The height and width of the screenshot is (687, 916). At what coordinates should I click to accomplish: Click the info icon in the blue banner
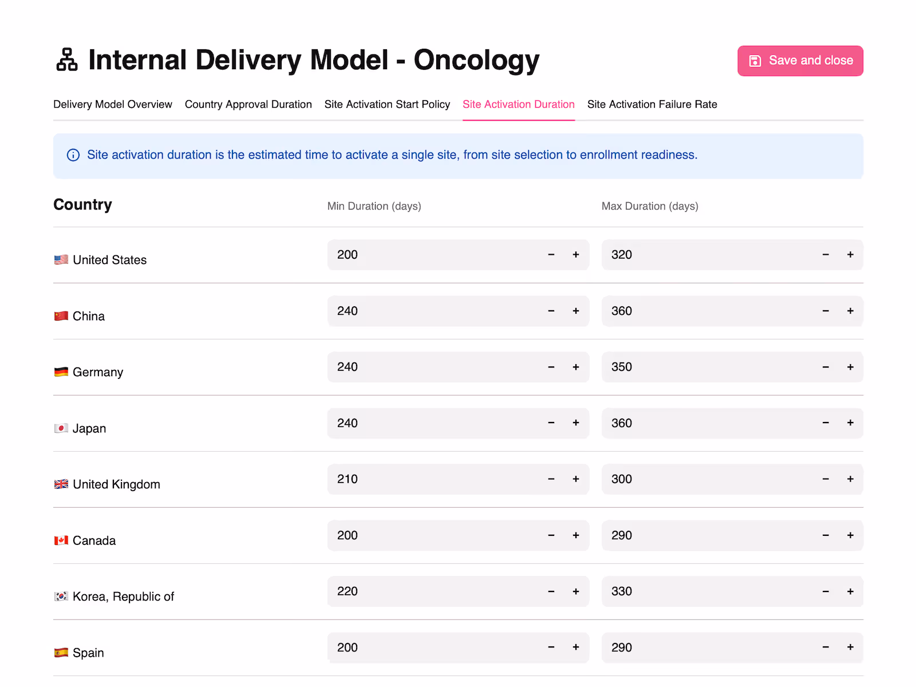[x=73, y=155]
